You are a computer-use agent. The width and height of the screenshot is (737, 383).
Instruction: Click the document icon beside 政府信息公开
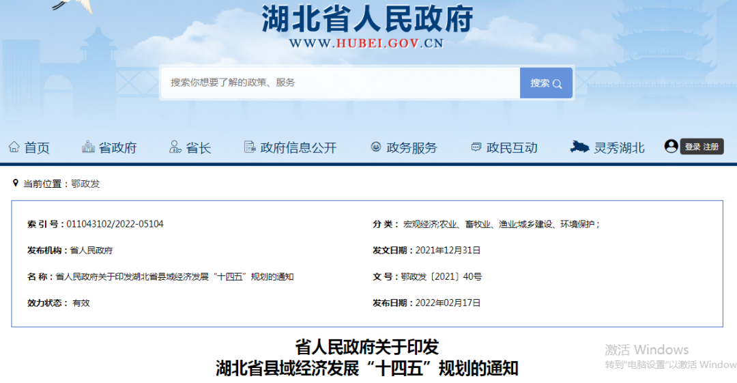tap(250, 147)
